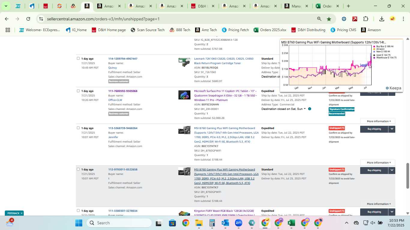Close the Feedback widget with X

(x=22, y=213)
